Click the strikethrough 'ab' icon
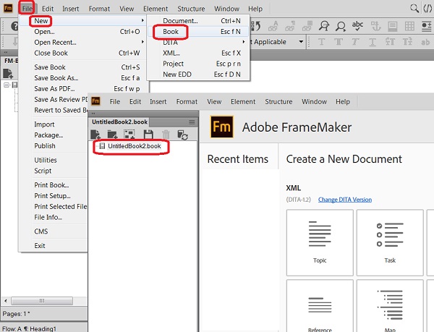The width and height of the screenshot is (434, 332). 425,42
